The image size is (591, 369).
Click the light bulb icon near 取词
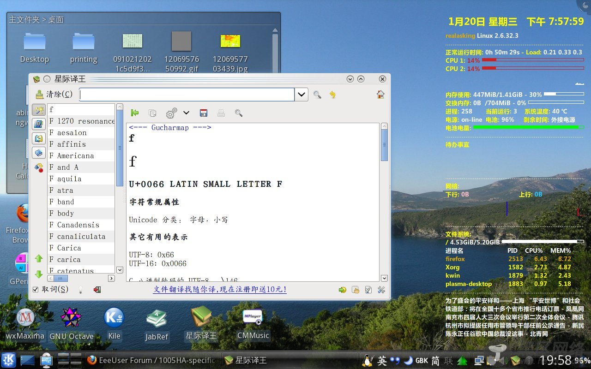coord(80,290)
